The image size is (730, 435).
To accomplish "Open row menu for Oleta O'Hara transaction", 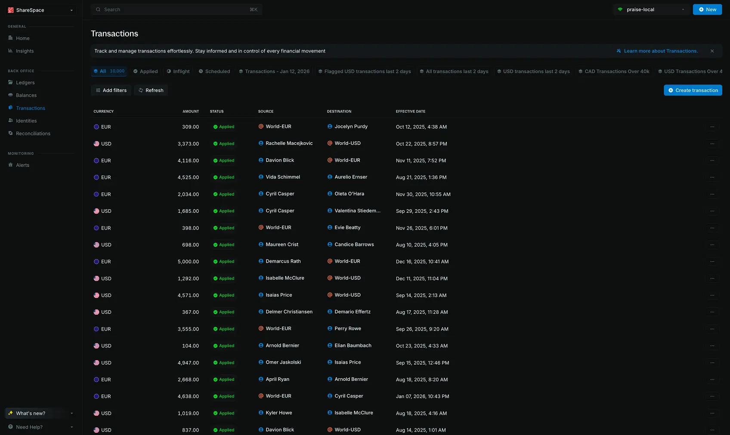I will (712, 194).
